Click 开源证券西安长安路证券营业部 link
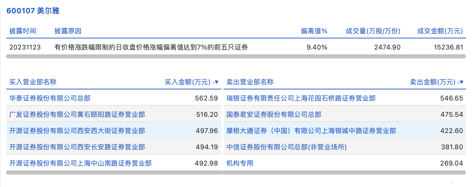 pyautogui.click(x=77, y=147)
